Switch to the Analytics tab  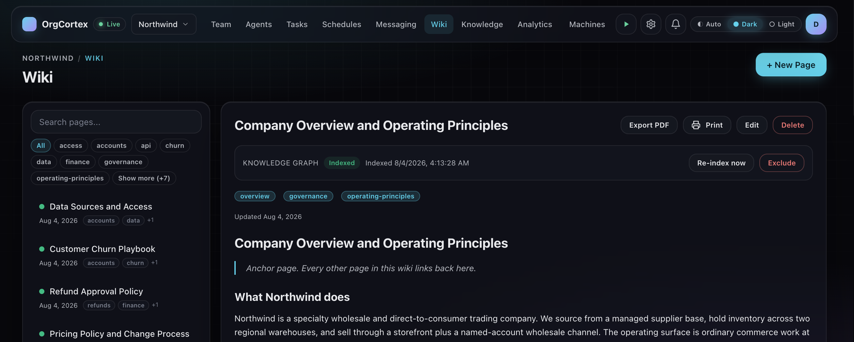tap(535, 24)
